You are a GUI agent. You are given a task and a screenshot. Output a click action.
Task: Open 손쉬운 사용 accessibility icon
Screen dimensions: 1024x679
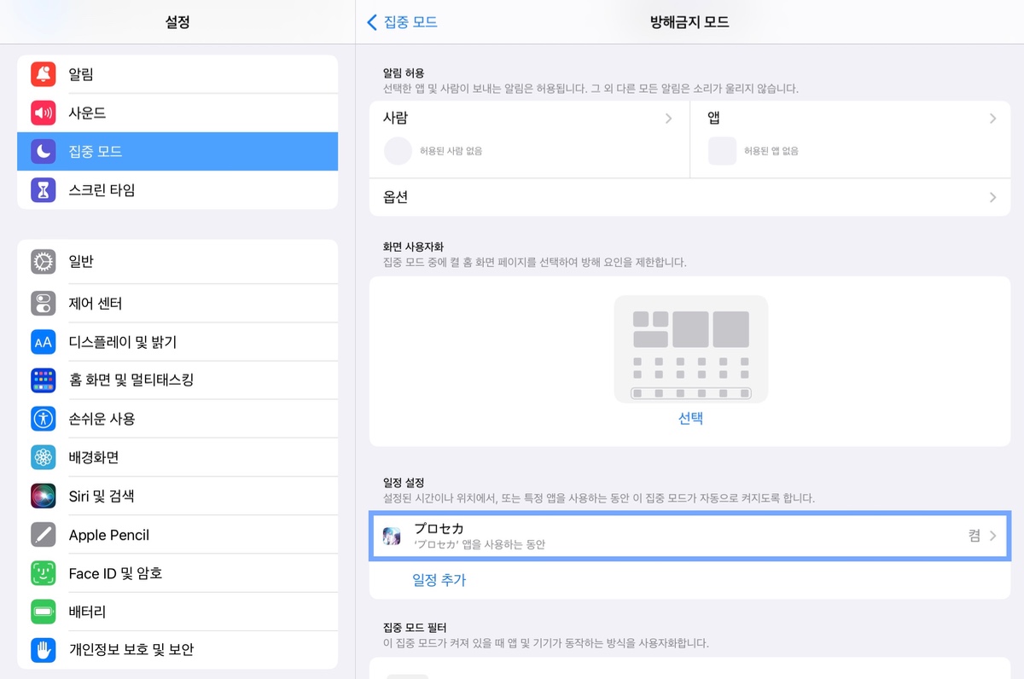pos(44,419)
